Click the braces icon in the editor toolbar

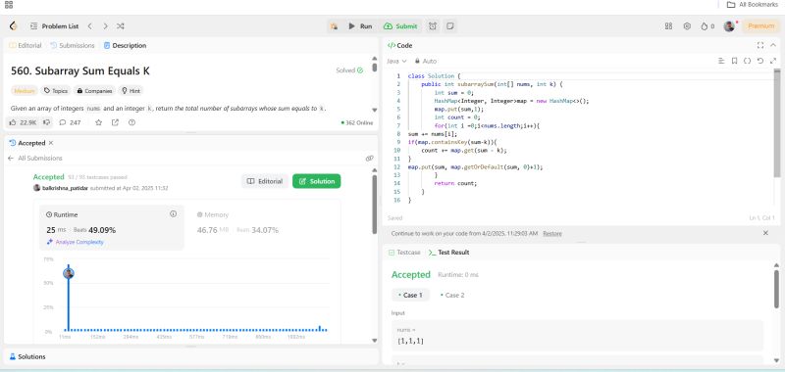click(x=747, y=61)
